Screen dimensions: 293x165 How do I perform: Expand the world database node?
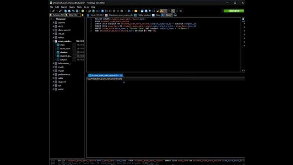pos(54,89)
